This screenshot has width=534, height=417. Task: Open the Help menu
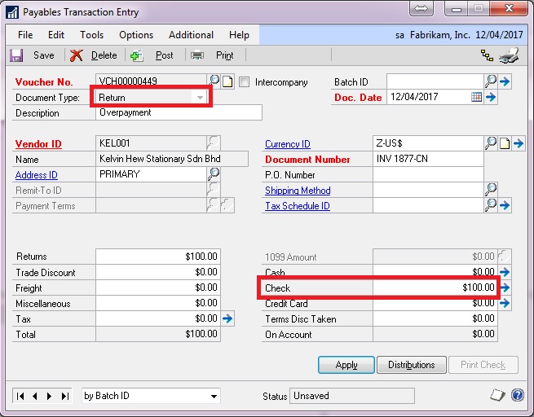pos(239,35)
